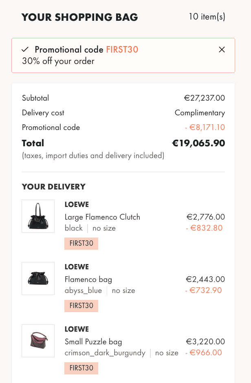Click the FIRST30 tag under Flamenco bag
The image size is (251, 383).
(x=81, y=306)
